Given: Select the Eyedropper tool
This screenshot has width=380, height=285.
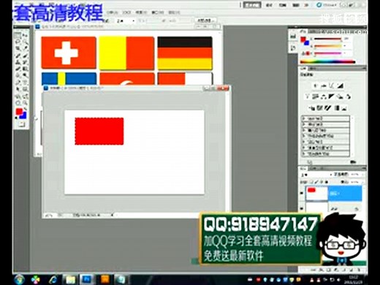Looking at the screenshot, I should pos(25,49).
